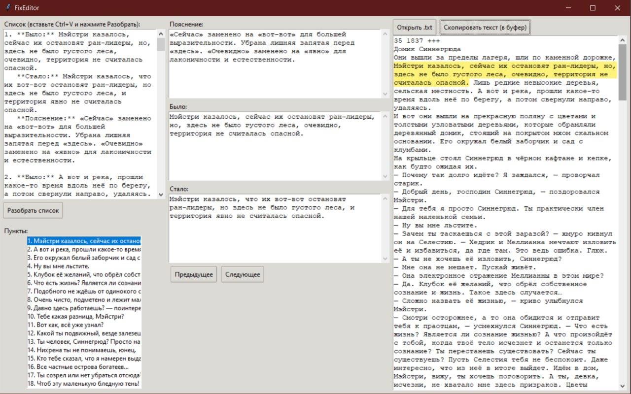631x394 pixels.
Task: Click 'Скопировать текст (в буфер)' button
Action: click(485, 28)
